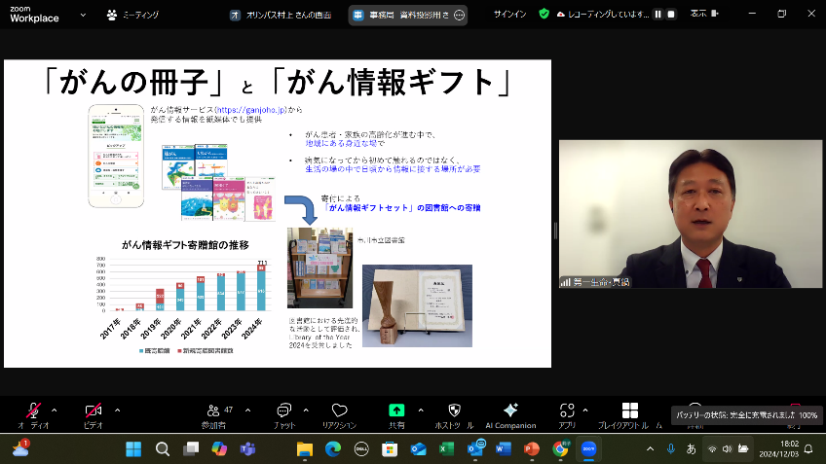
Task: Open the participants panel
Action: (214, 411)
